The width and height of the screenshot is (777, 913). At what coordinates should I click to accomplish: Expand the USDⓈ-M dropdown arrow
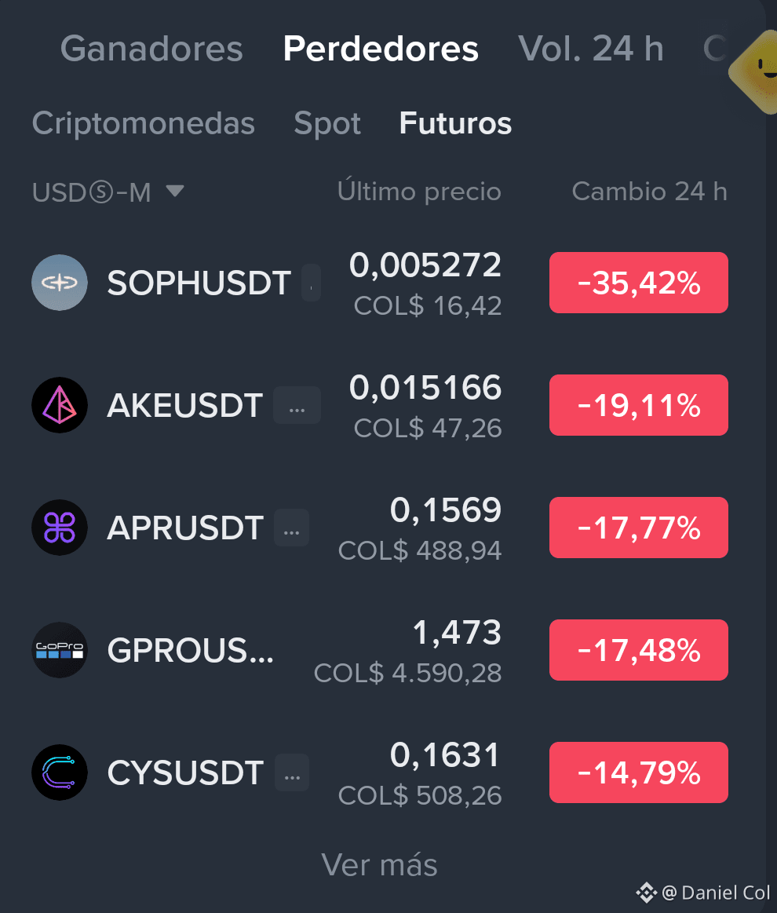(x=174, y=191)
